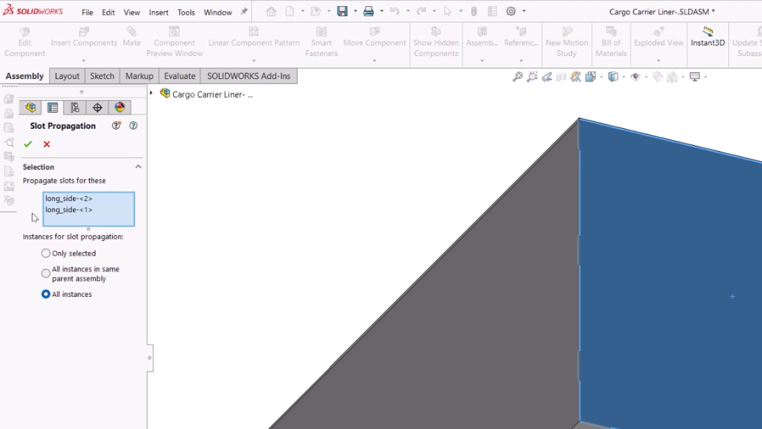Switch to the Evaluate tab
The height and width of the screenshot is (429, 762).
(179, 76)
